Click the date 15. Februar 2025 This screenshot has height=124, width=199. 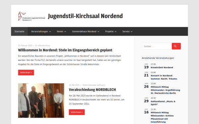[x=25, y=46]
